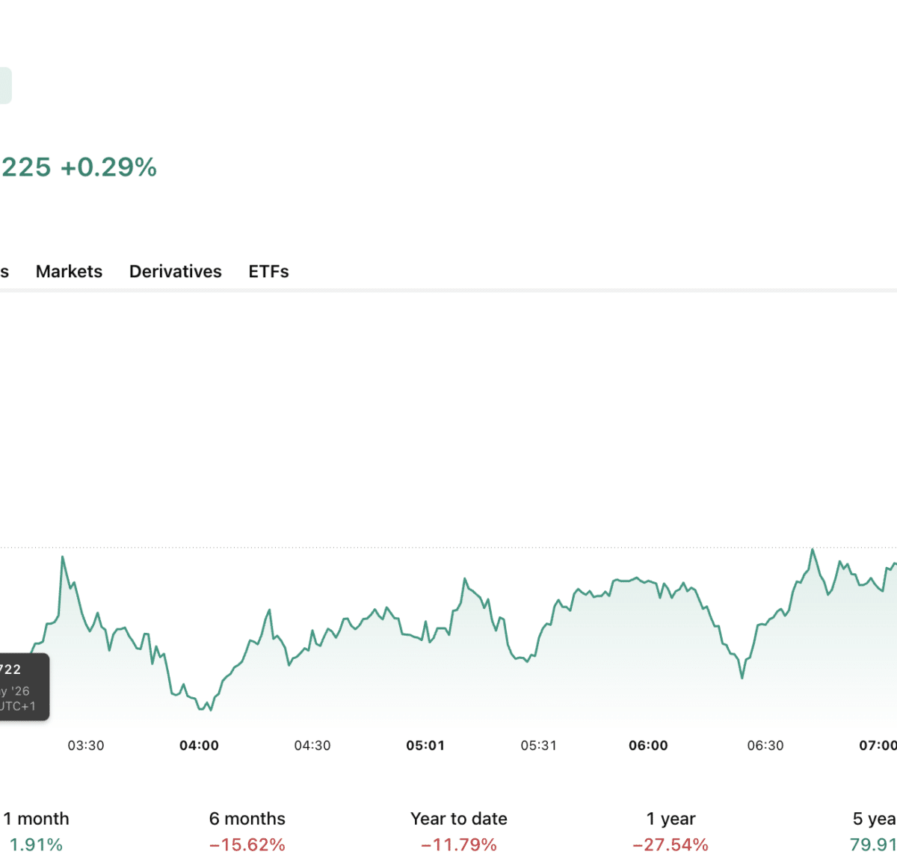Click the bold 07:00 time axis label
Image resolution: width=897 pixels, height=863 pixels.
click(x=878, y=746)
